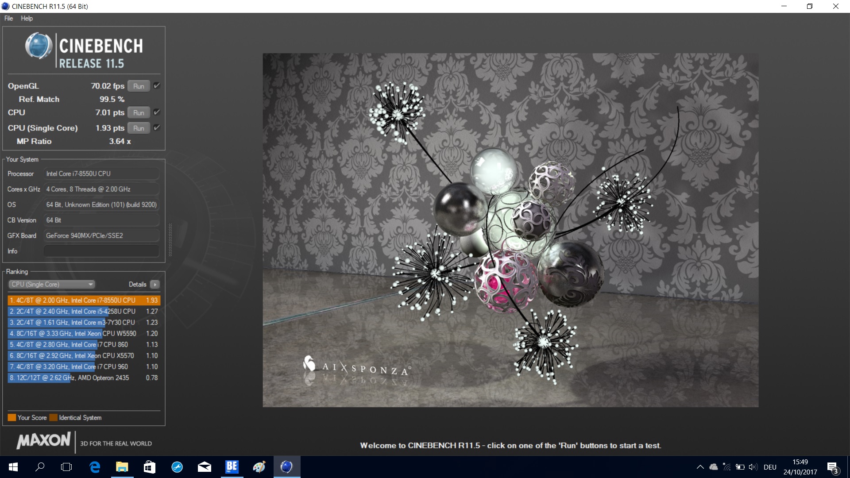Open the BE app in taskbar
850x478 pixels.
(232, 467)
